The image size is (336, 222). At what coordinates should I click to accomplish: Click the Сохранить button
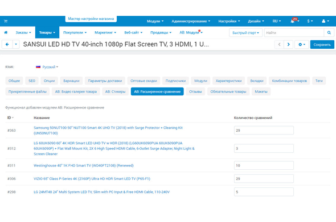[322, 44]
